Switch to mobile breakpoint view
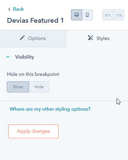Viewport: 128px width, 160px height. [87, 15]
